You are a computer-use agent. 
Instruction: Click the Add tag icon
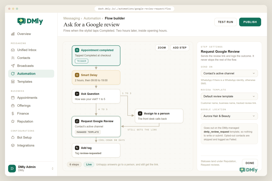77,148
